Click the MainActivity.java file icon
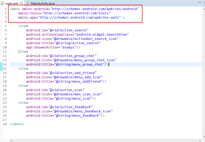 point(27,3)
